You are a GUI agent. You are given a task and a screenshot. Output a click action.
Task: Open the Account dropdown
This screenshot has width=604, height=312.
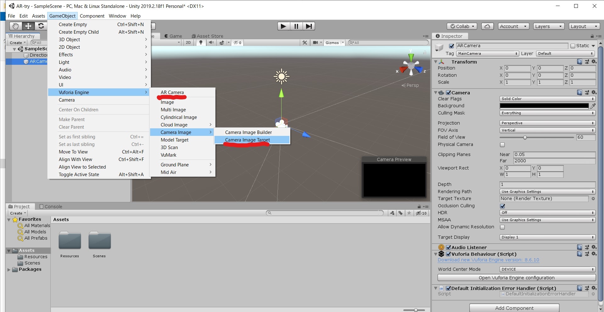(x=513, y=26)
